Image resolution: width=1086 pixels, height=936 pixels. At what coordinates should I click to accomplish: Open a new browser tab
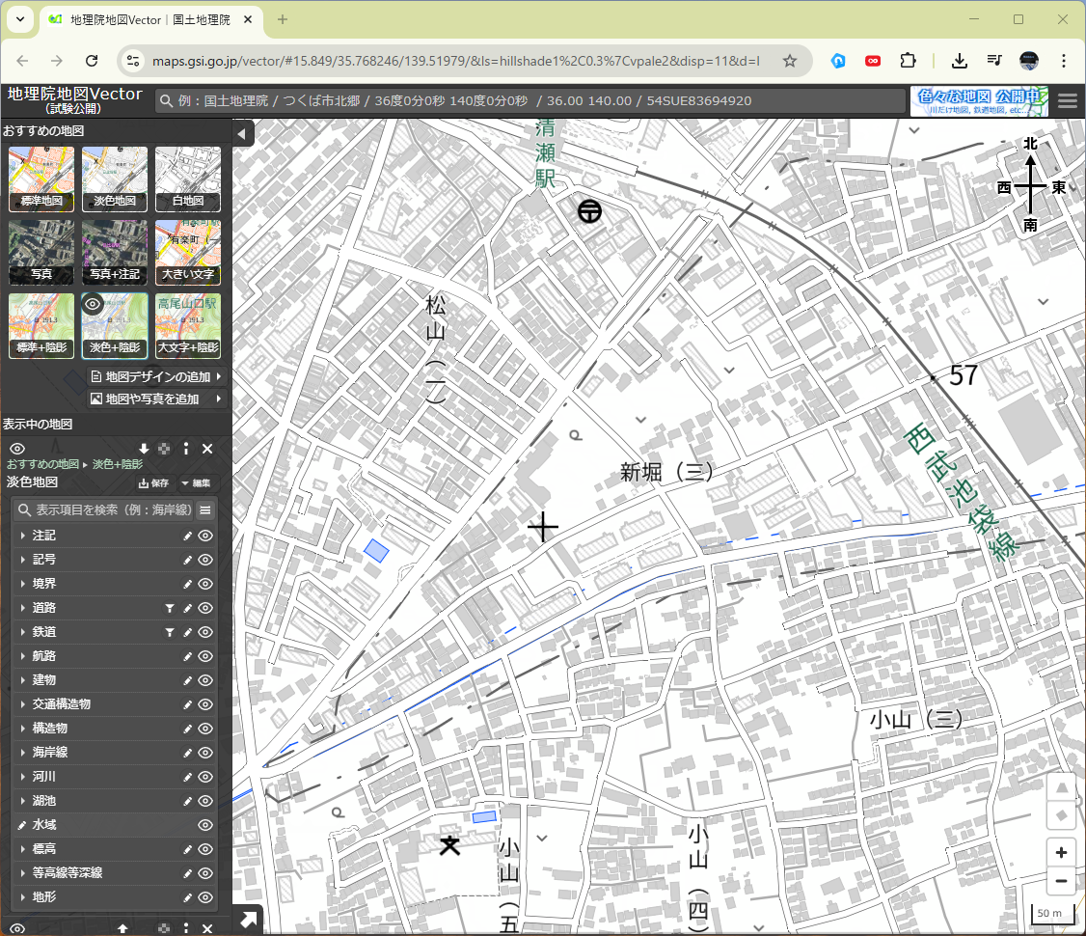coord(282,19)
